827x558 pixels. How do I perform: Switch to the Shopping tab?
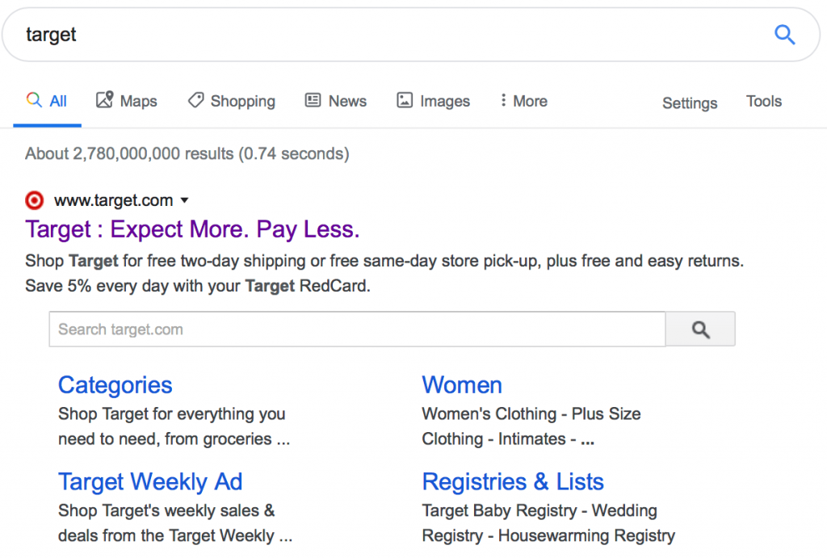[242, 101]
